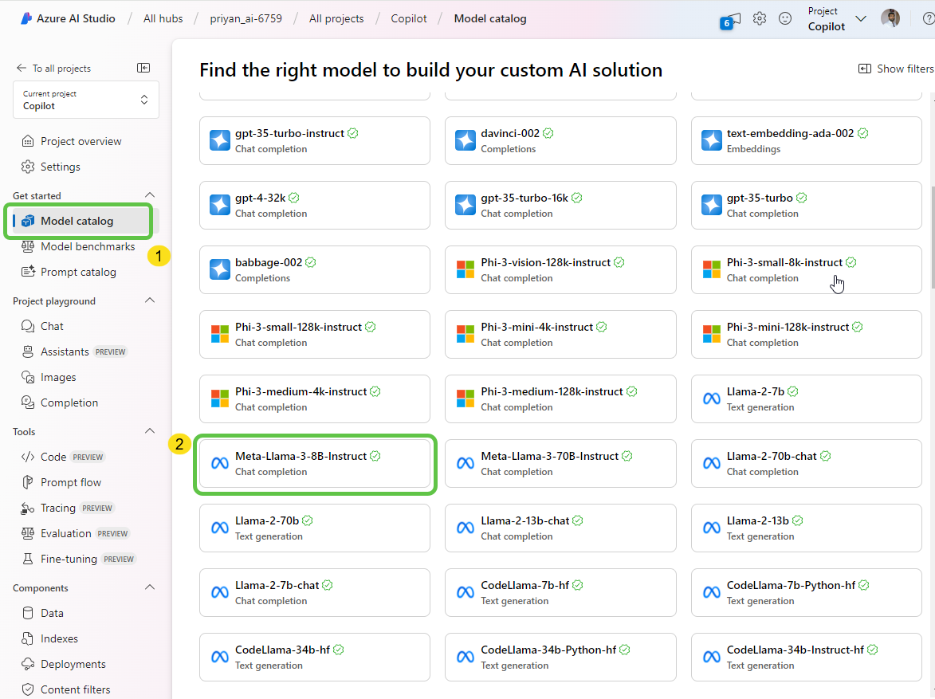This screenshot has height=699, width=935.
Task: Click the help question mark icon
Action: pyautogui.click(x=928, y=18)
